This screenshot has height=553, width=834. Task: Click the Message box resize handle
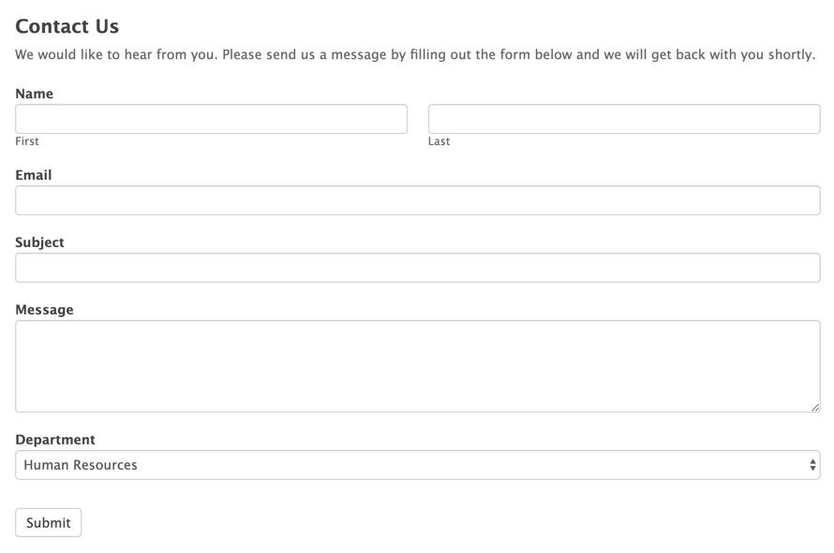point(815,407)
